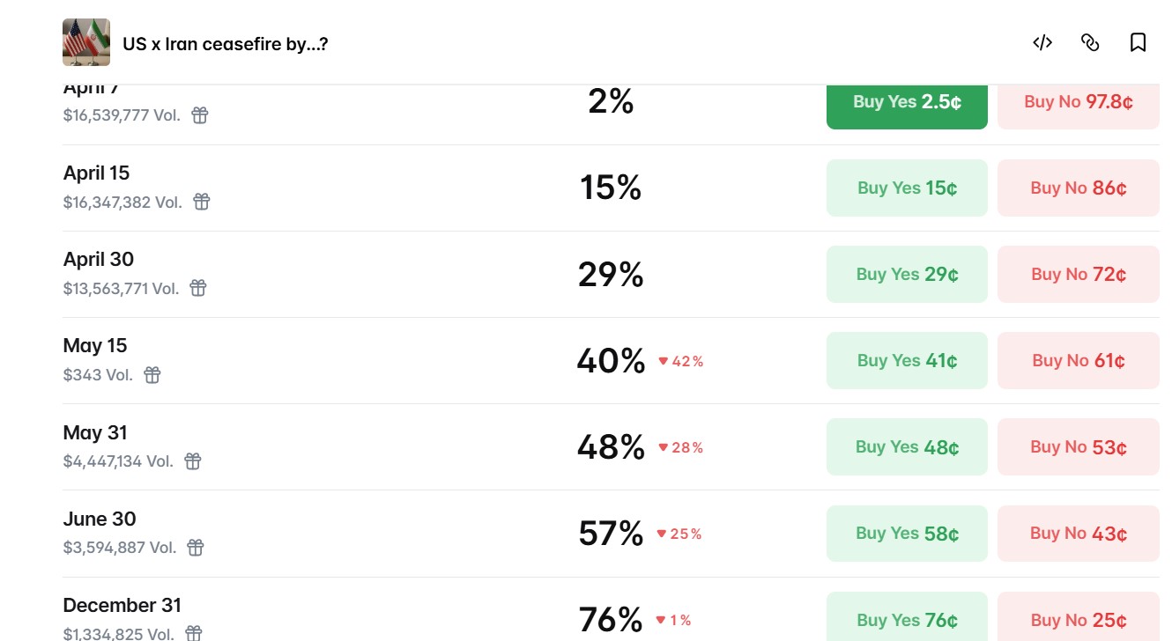Click the embed code icon

1042,42
